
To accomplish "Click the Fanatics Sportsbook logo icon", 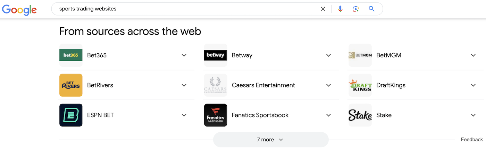I will pos(216,115).
